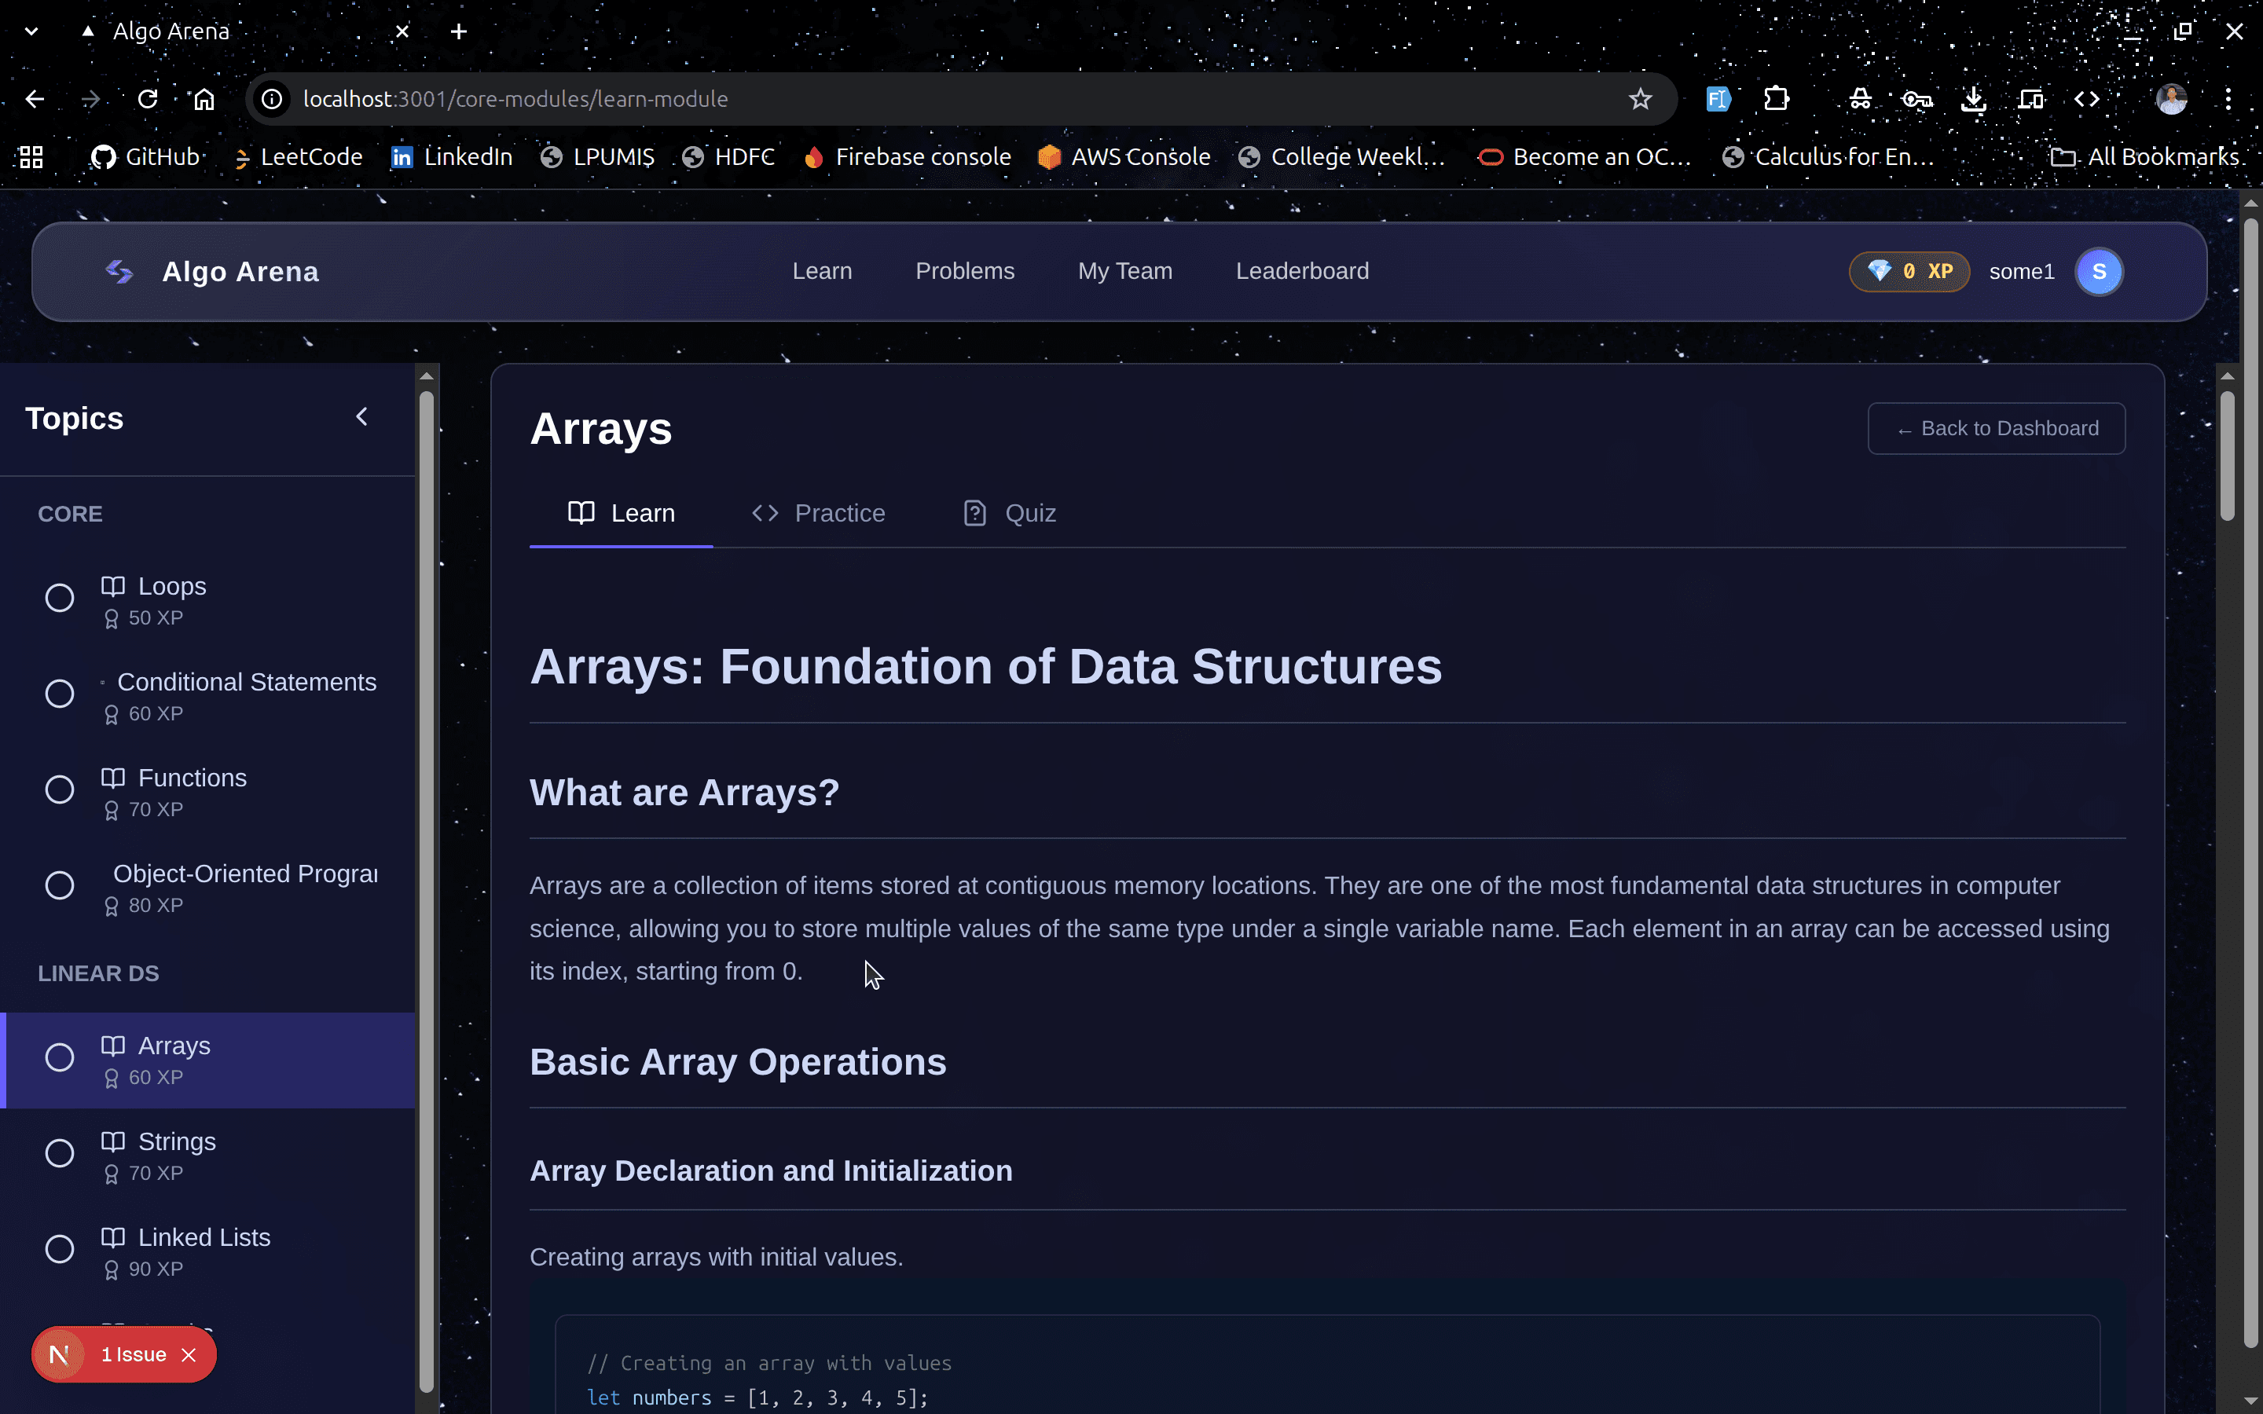Open the AWS Console bookmark
The width and height of the screenshot is (2263, 1414).
point(1124,156)
